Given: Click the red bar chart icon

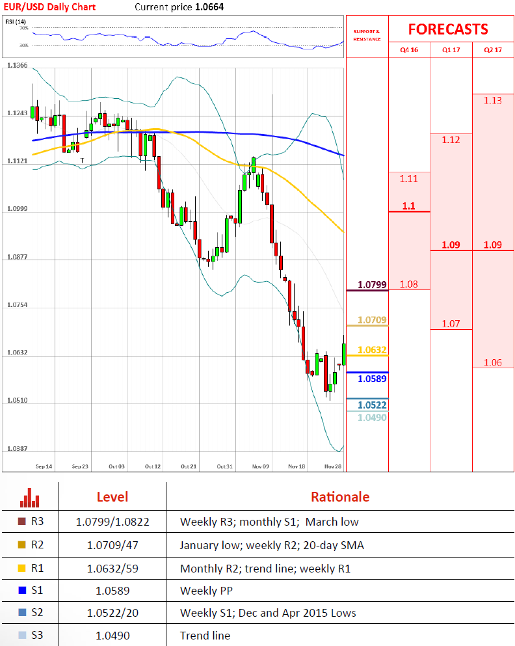Looking at the screenshot, I should click(30, 498).
